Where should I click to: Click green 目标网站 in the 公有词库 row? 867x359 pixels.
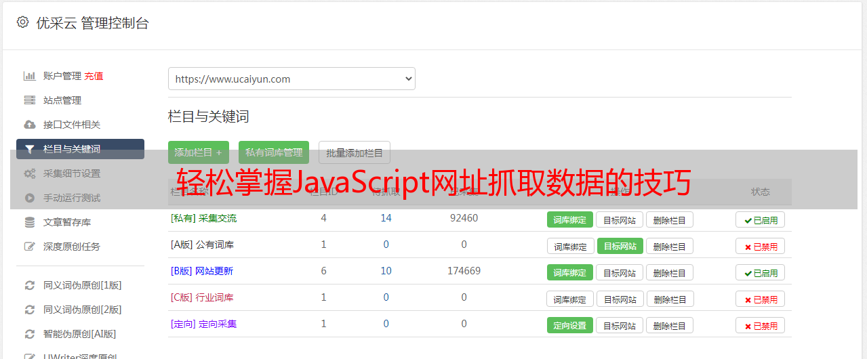(620, 246)
